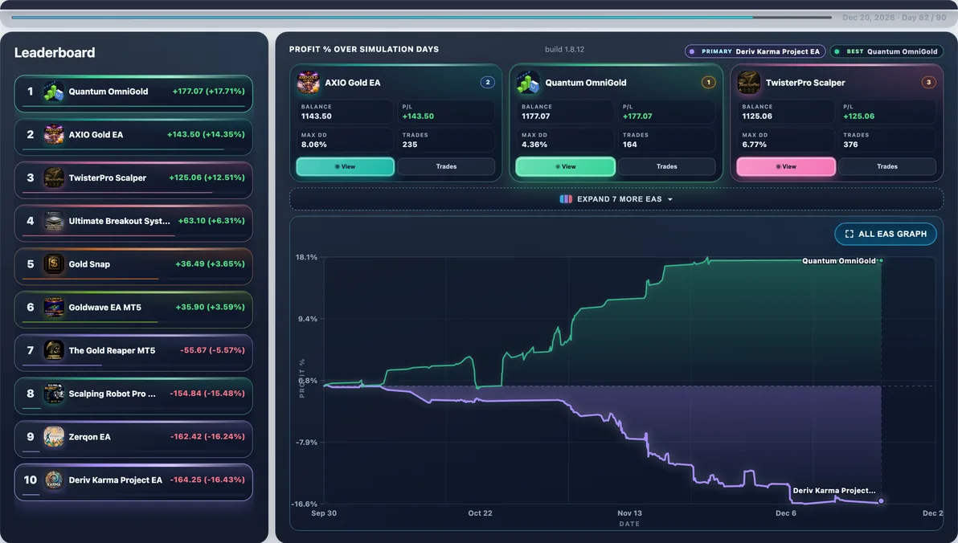Click the build 1.8.12 label

coord(564,50)
